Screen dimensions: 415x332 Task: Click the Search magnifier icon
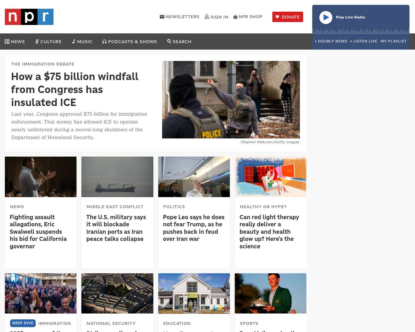(169, 41)
